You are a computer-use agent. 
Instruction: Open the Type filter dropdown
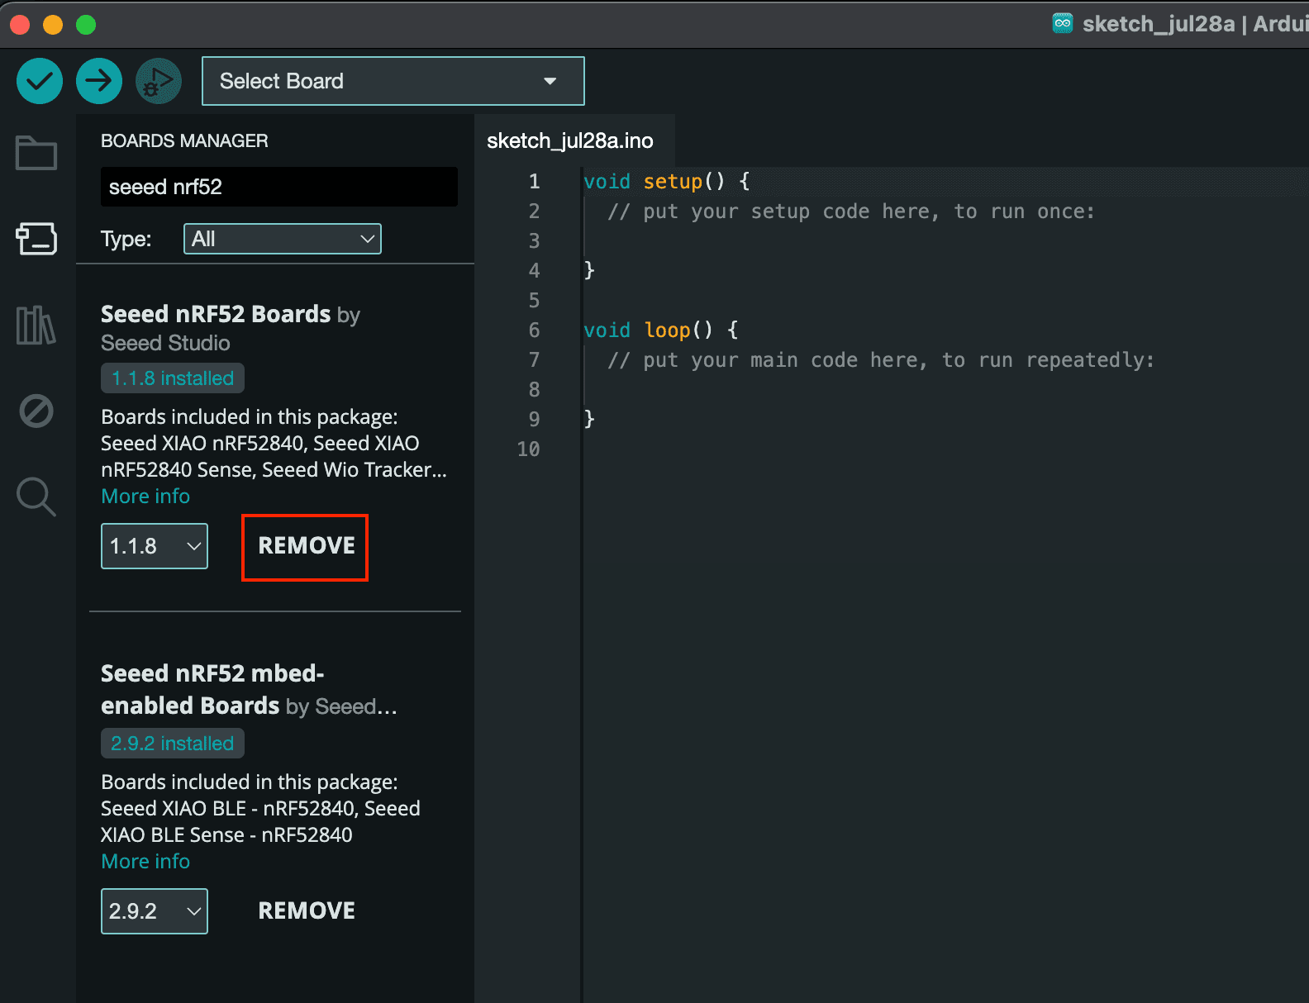click(283, 239)
